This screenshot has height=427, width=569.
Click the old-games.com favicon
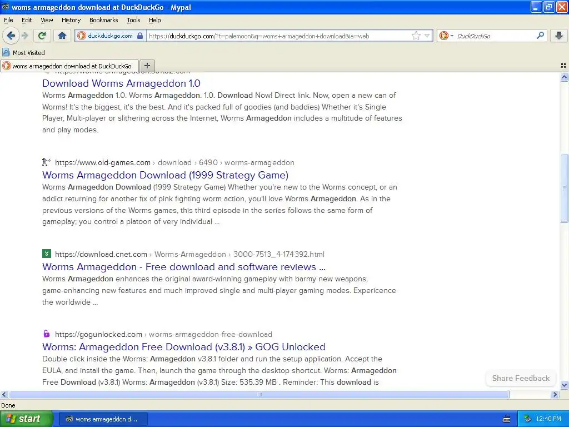point(46,162)
